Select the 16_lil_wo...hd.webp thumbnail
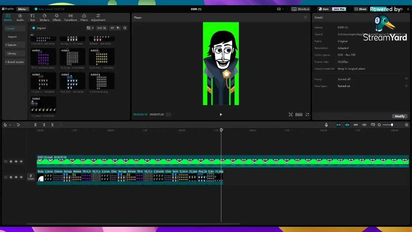The width and height of the screenshot is (412, 232). click(72, 57)
